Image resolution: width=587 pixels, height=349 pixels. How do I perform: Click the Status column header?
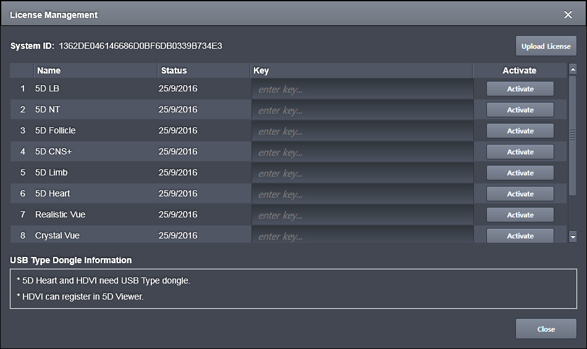coord(203,70)
